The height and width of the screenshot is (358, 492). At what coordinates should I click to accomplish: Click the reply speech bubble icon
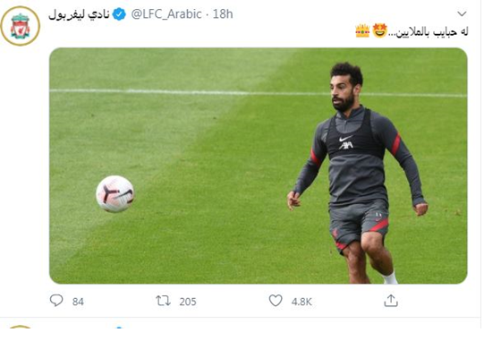coord(56,301)
